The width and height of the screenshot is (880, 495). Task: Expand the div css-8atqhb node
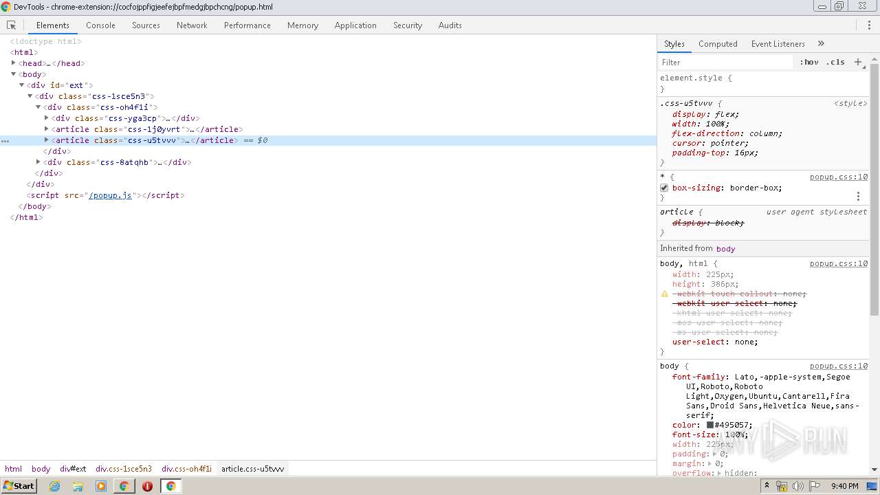38,162
